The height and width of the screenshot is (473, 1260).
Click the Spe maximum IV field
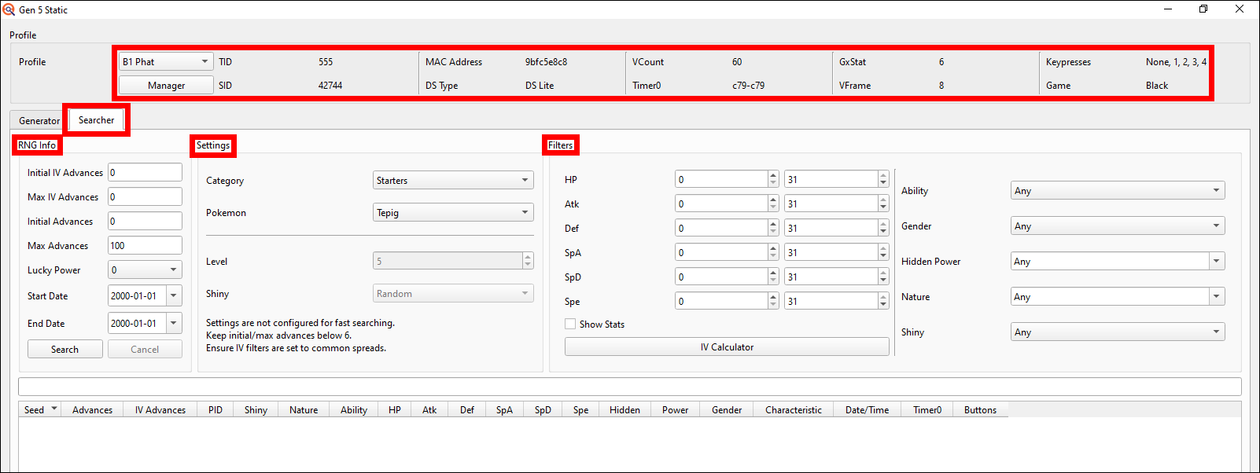pos(831,301)
